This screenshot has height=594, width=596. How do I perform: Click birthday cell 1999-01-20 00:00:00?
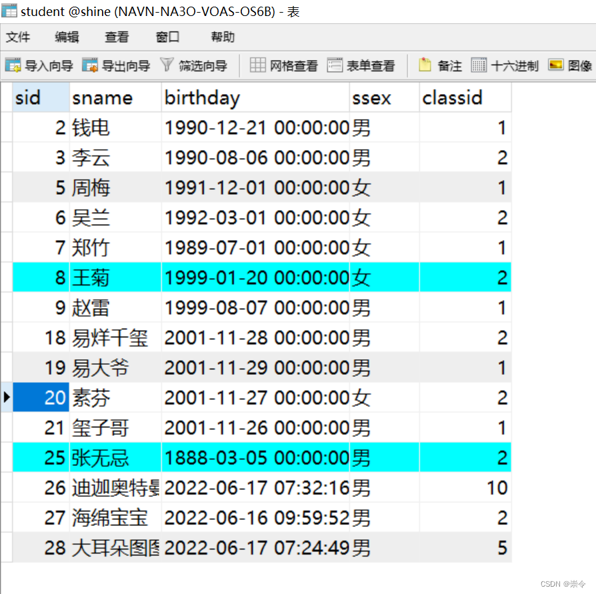pyautogui.click(x=255, y=277)
